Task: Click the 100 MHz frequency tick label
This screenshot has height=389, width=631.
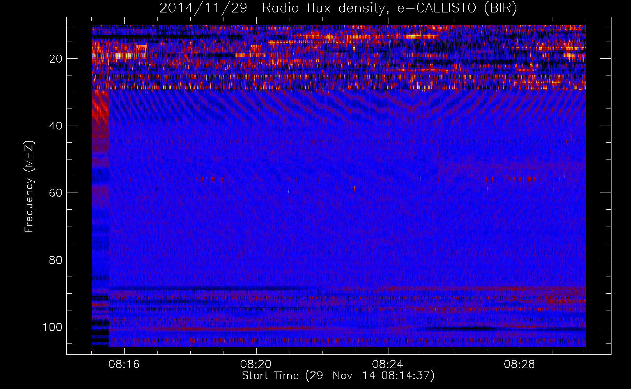Action: coord(52,327)
